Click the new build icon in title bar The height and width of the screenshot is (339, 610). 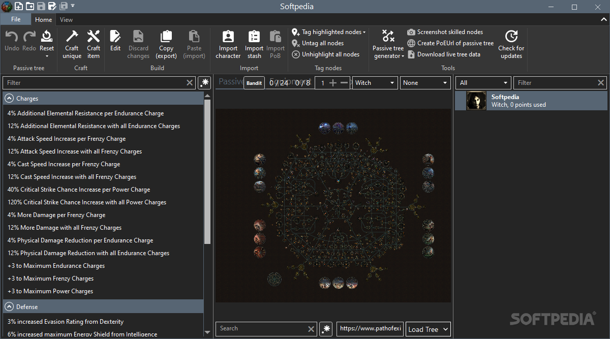pos(19,6)
